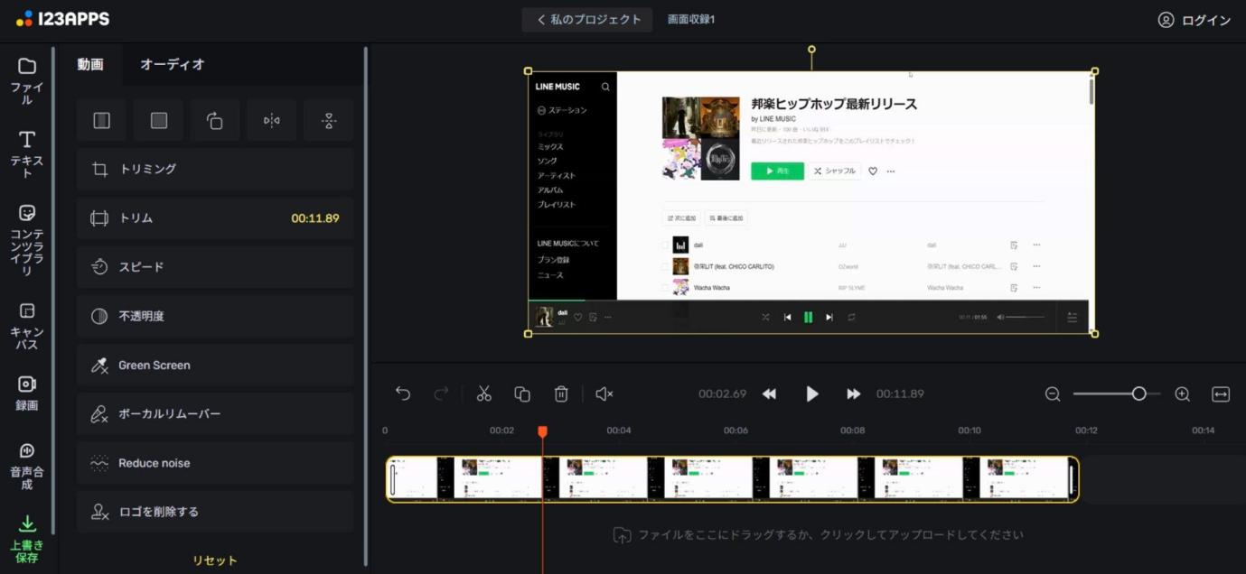
Task: Click the project title 画面収録1
Action: click(x=691, y=19)
